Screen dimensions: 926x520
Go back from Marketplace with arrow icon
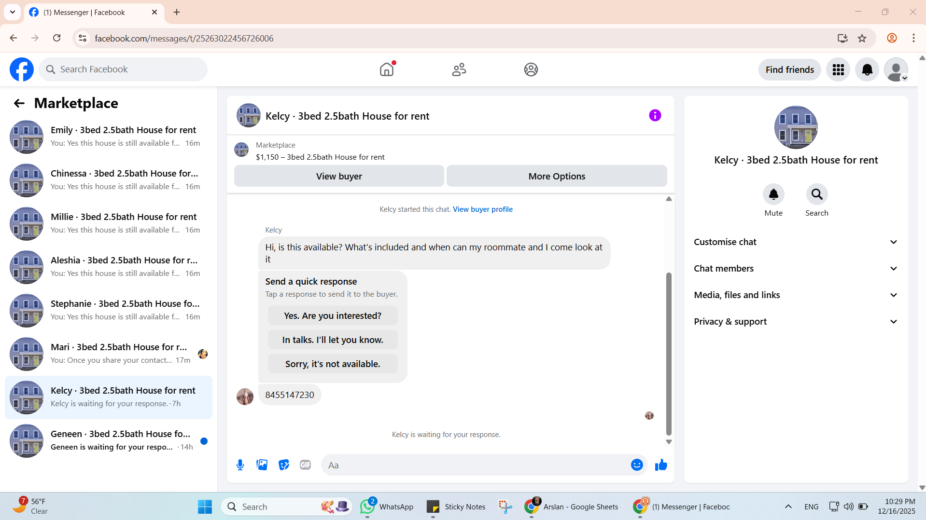tap(19, 103)
